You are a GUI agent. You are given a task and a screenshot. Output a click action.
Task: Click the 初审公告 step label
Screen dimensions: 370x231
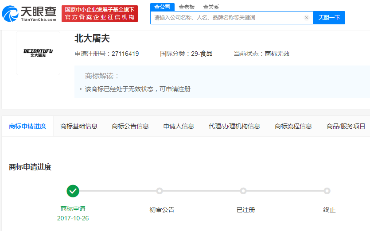(x=162, y=210)
